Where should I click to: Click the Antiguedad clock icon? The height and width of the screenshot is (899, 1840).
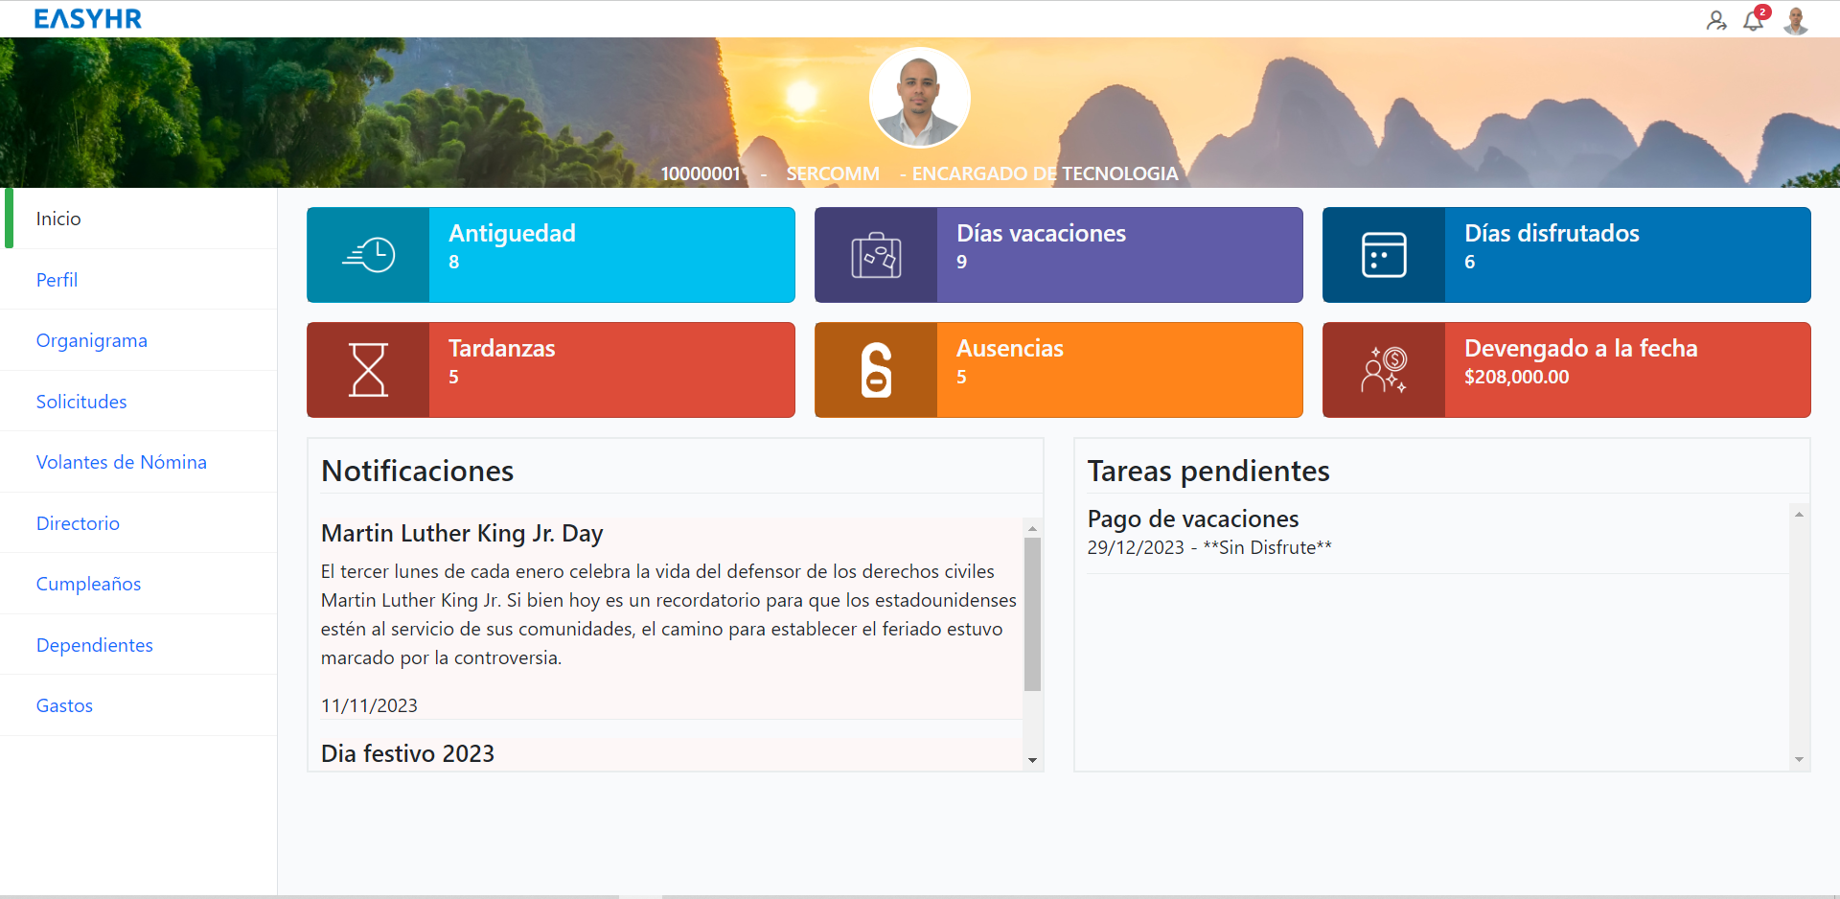point(368,255)
